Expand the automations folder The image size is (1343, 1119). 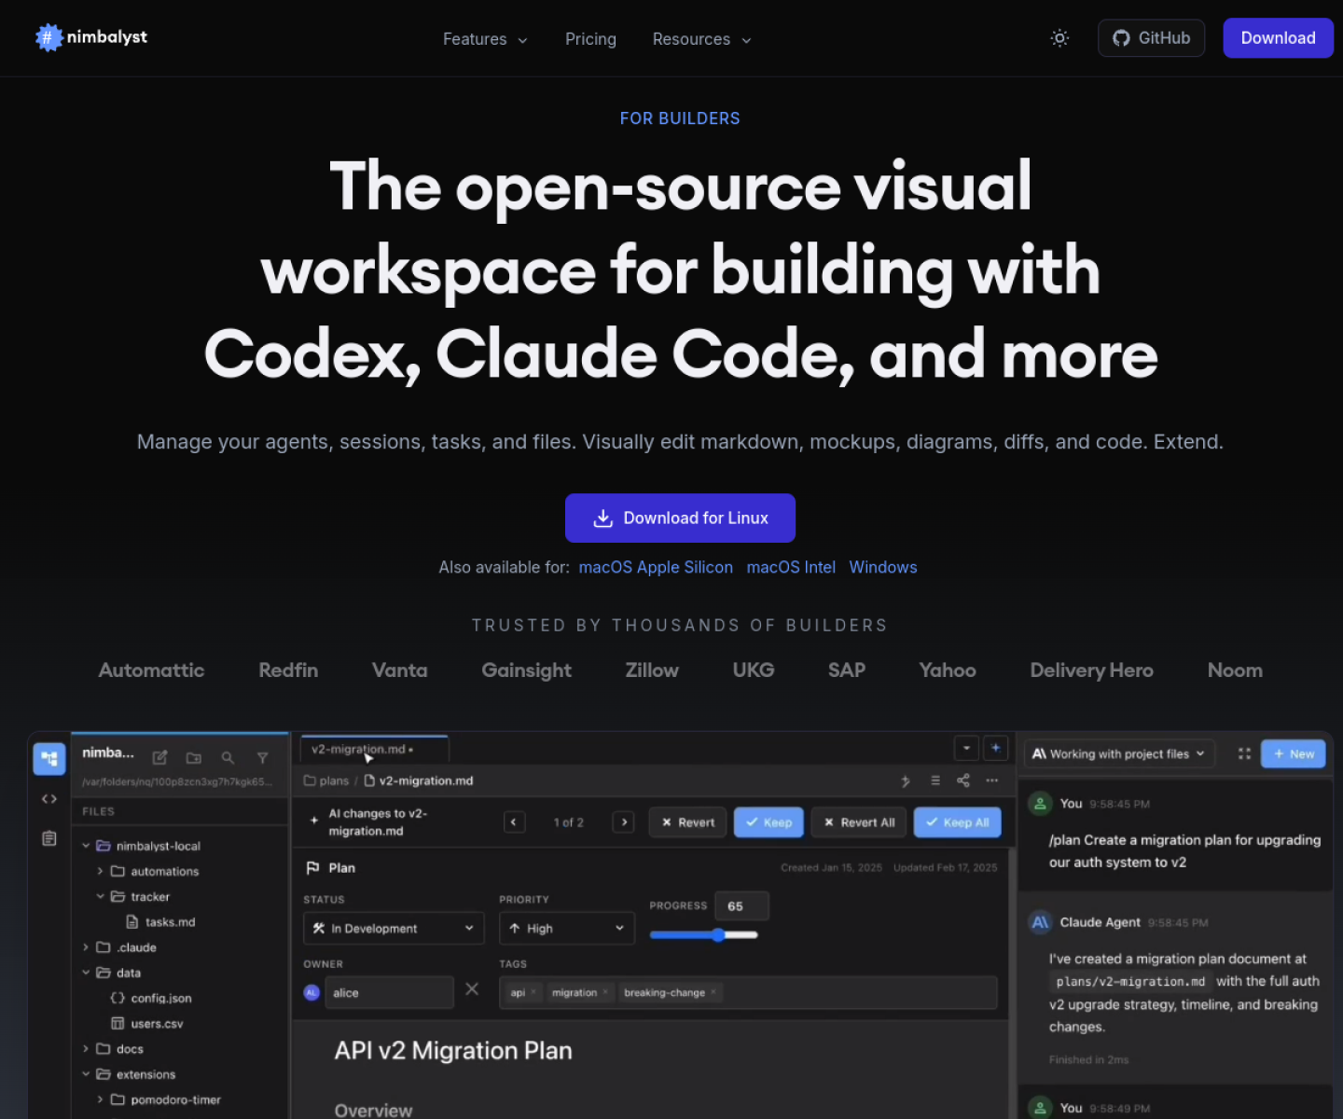[100, 871]
